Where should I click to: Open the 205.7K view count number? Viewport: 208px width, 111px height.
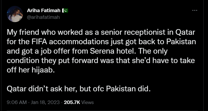point(72,102)
